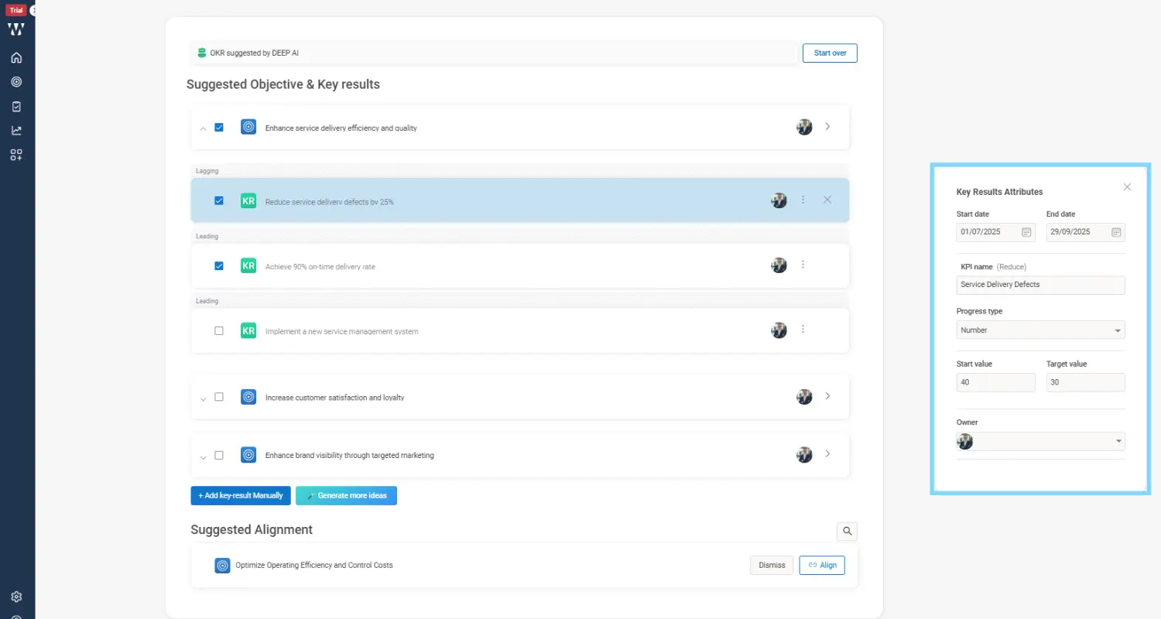Uncheck the 'Reduce service delivery defects' key result
Screen dimensions: 1161x619
tap(219, 200)
